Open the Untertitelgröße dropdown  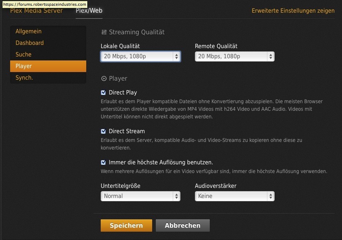pyautogui.click(x=141, y=196)
